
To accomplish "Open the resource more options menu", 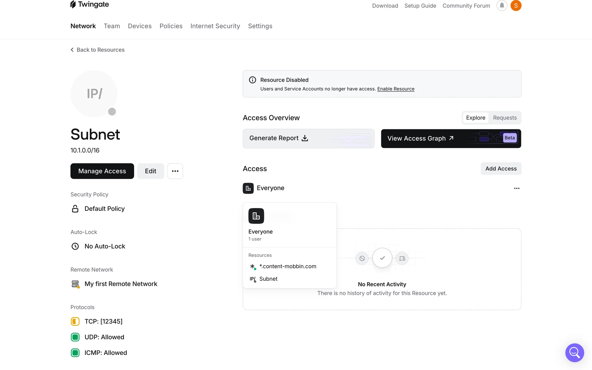I will tap(175, 171).
